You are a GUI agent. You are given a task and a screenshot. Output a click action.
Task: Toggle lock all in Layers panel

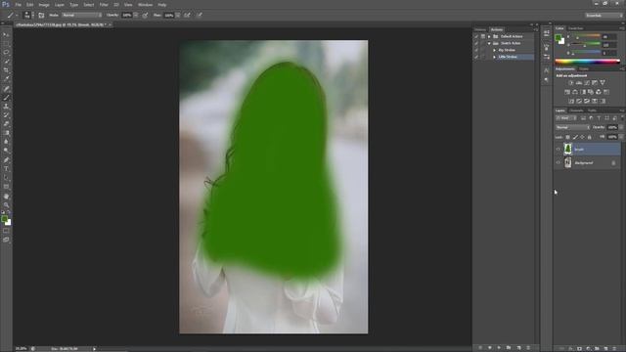589,137
